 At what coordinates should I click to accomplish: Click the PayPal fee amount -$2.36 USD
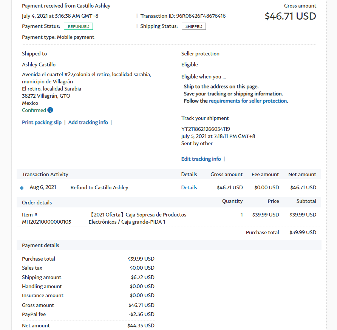142,314
